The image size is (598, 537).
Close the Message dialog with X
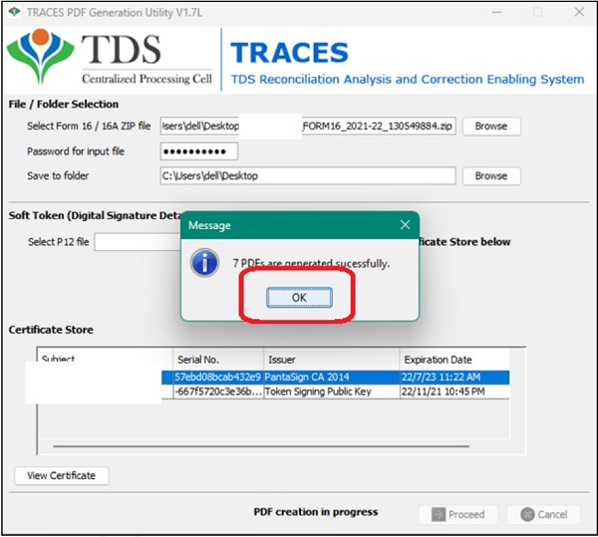[405, 225]
